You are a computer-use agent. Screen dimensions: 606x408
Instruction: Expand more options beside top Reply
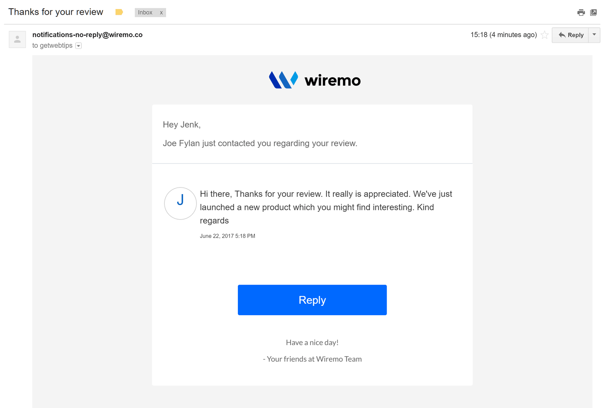tap(594, 35)
